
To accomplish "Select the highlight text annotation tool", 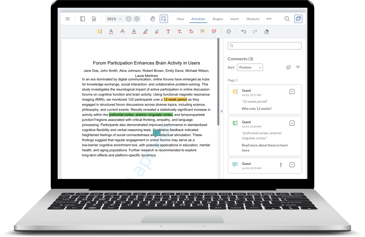I will coord(100,31).
